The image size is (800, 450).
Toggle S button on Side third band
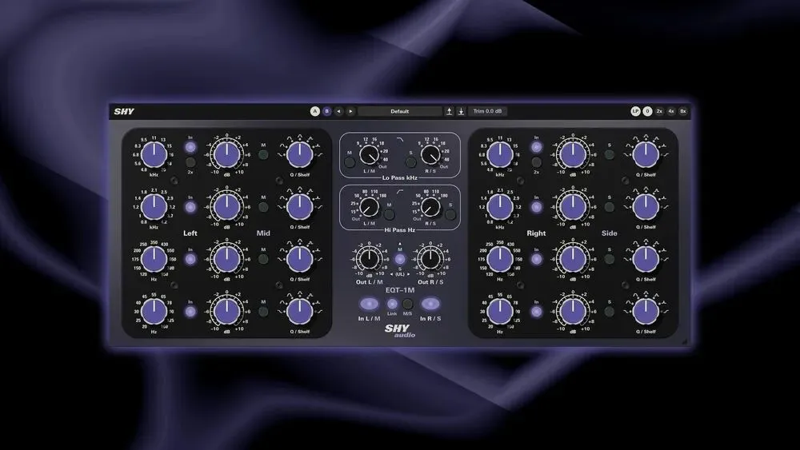609,259
